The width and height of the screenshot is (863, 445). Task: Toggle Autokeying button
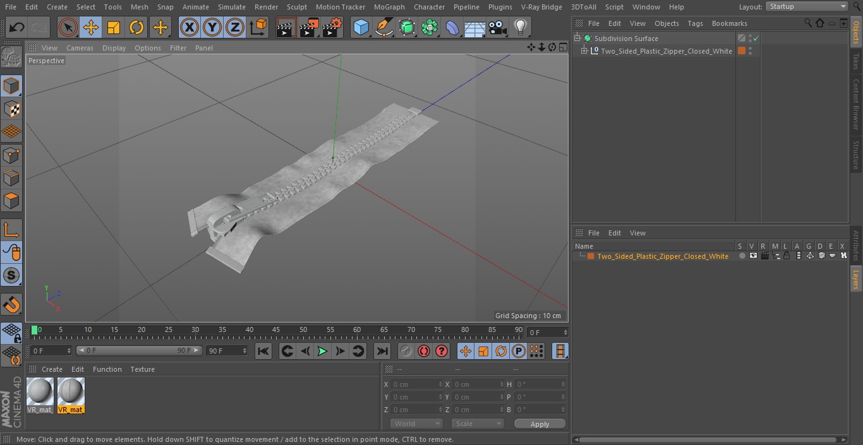click(x=424, y=352)
